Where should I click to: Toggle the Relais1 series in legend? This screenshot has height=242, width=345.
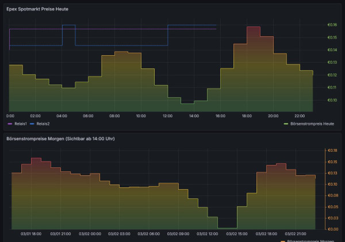[21, 124]
